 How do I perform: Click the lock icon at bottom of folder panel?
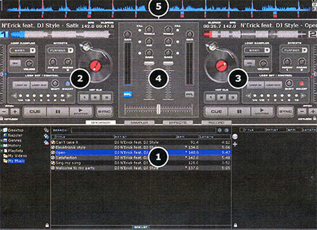pyautogui.click(x=47, y=226)
